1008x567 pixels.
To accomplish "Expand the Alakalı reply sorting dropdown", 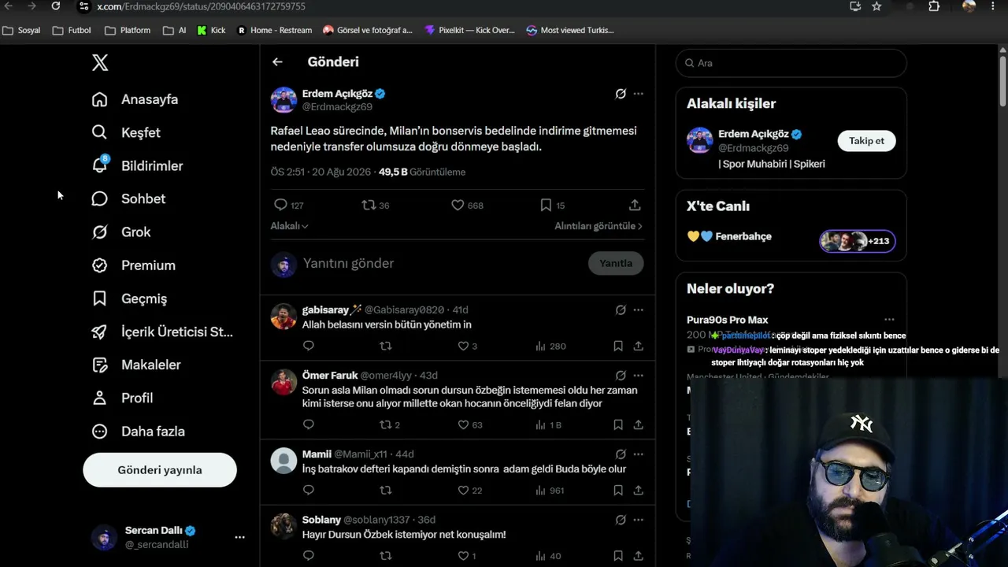I will pos(290,226).
